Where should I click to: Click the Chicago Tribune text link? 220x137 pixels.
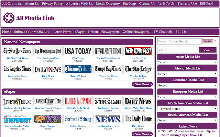click(78, 76)
